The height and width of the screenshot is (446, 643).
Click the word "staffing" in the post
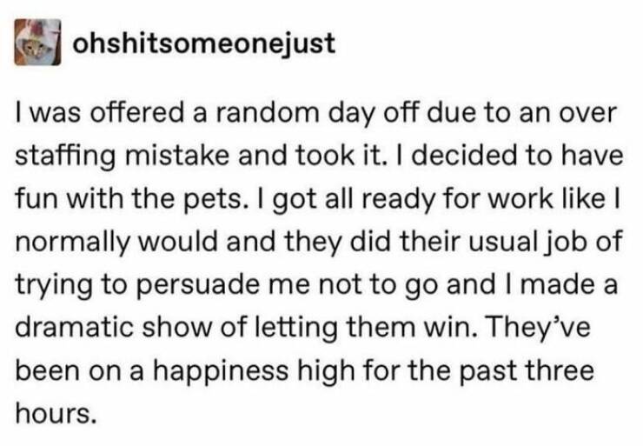66,157
